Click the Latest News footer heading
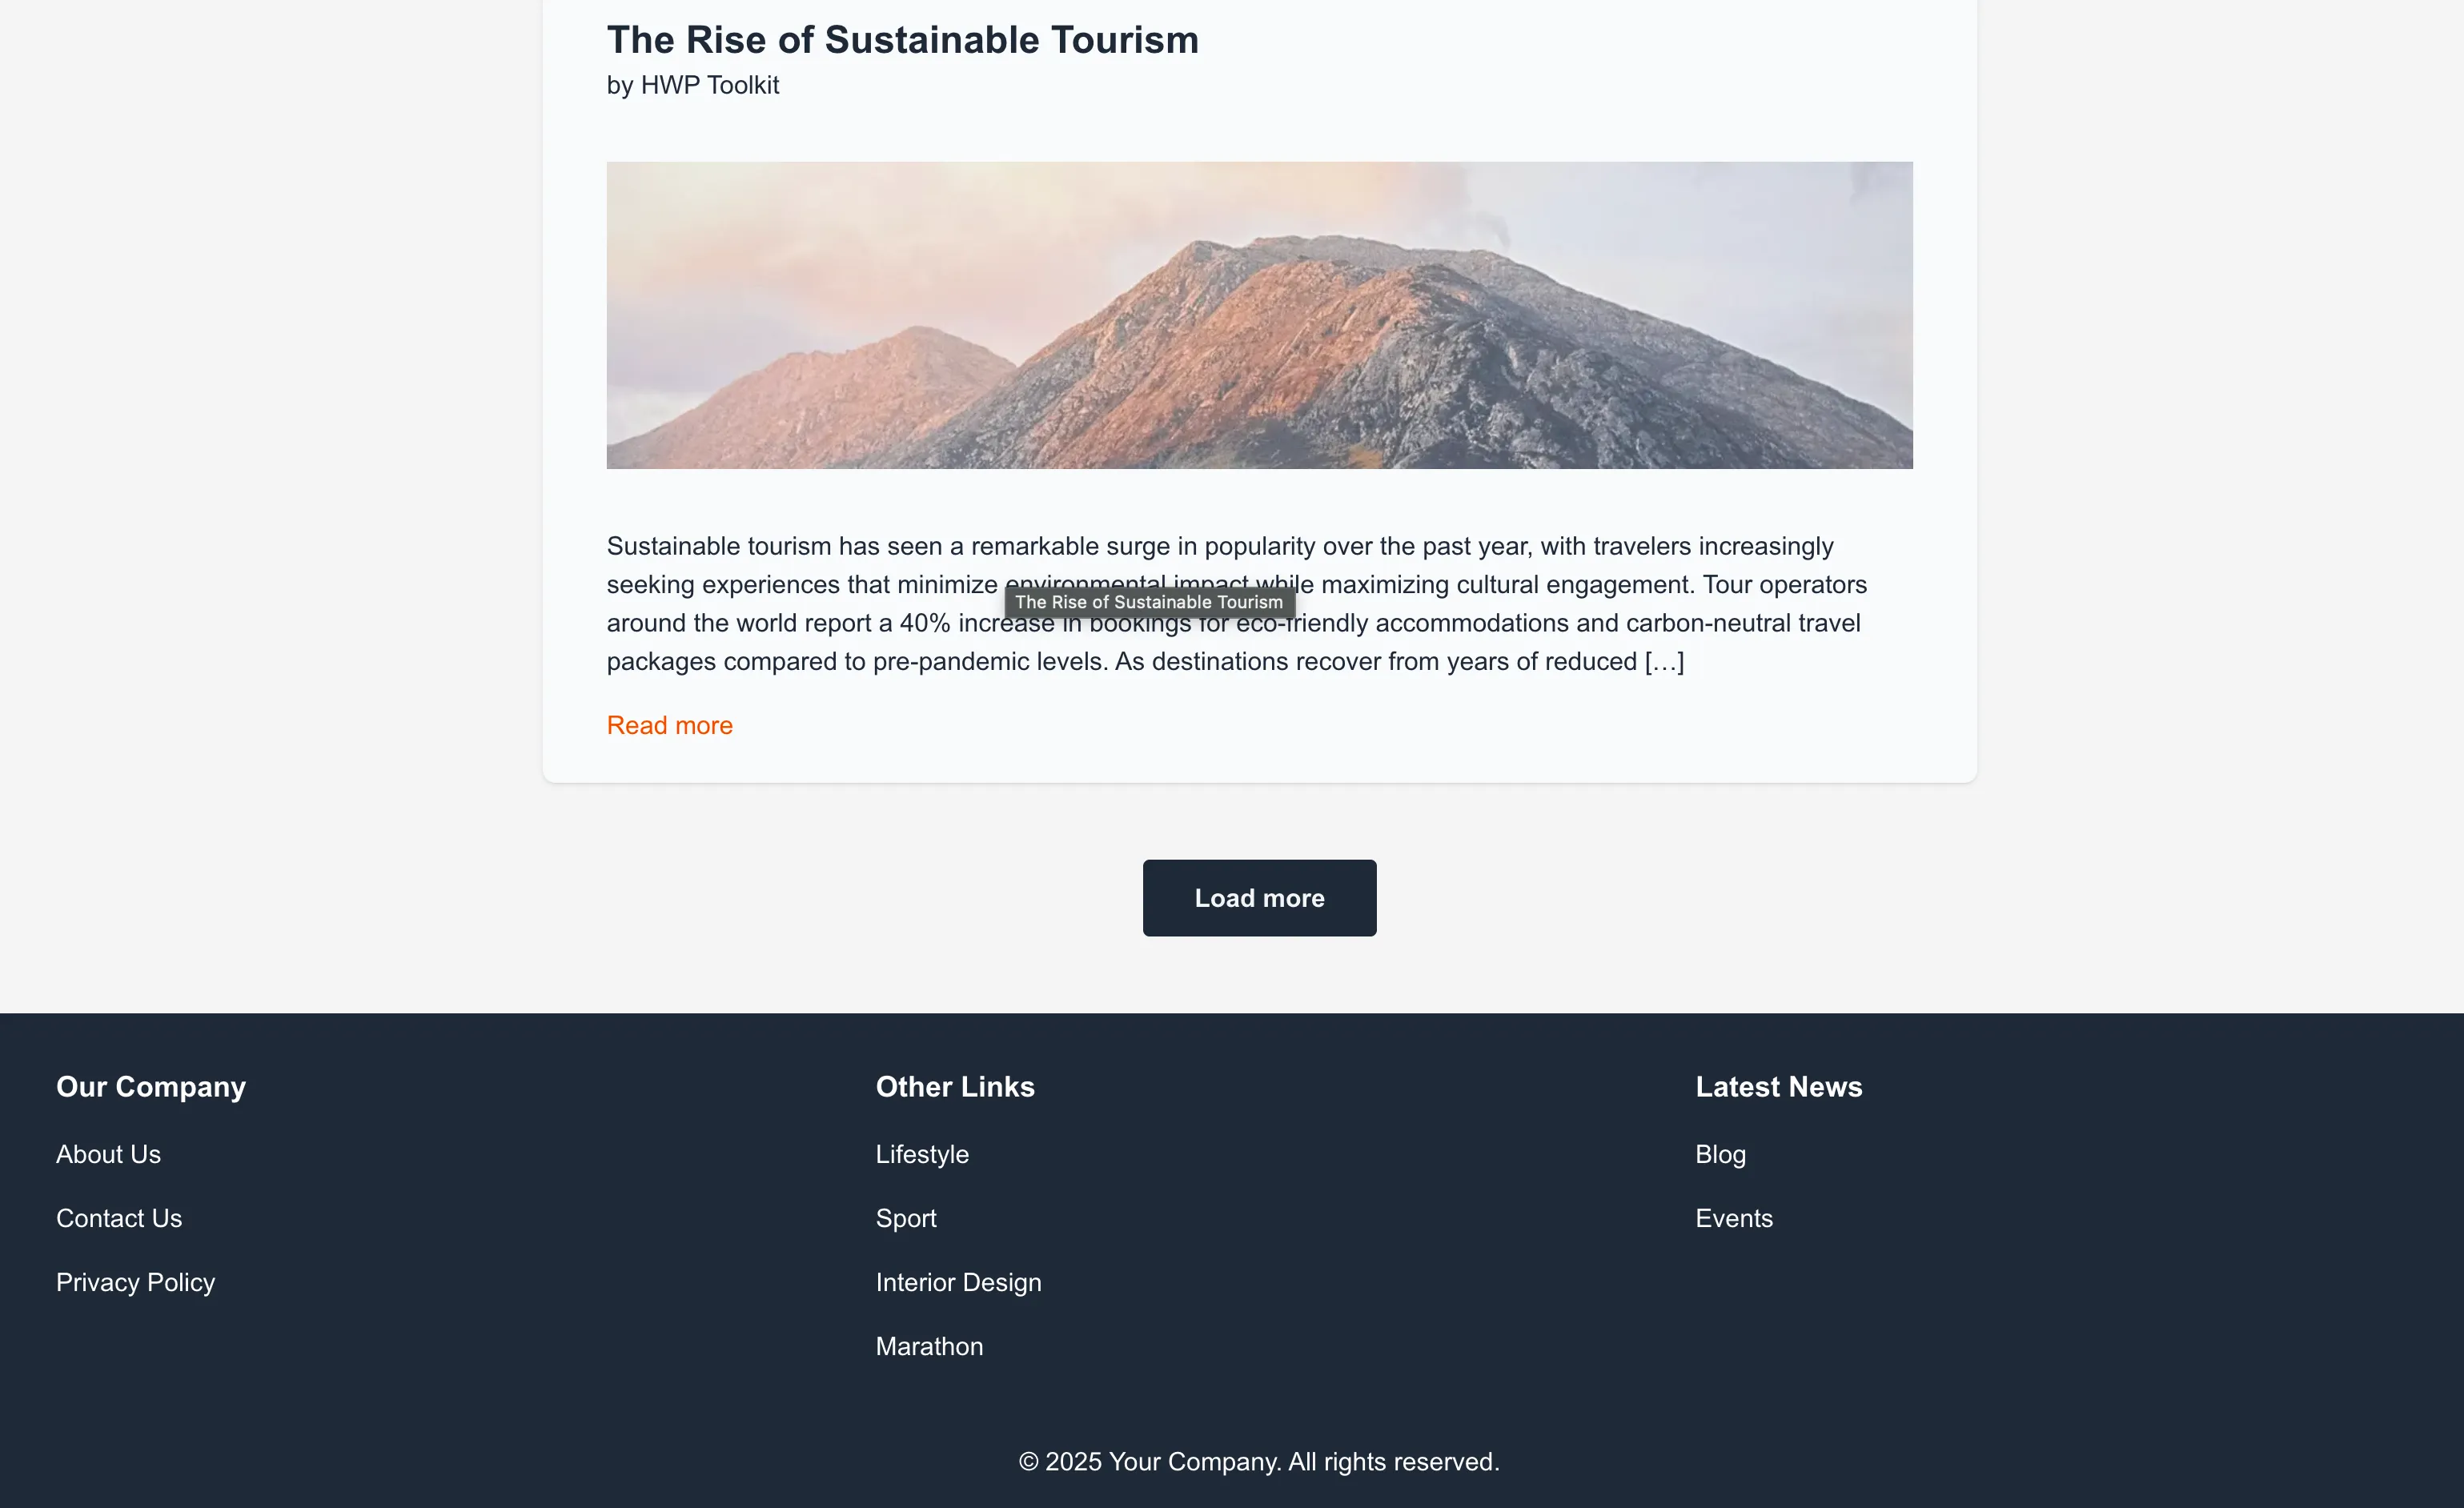 (x=1778, y=1086)
